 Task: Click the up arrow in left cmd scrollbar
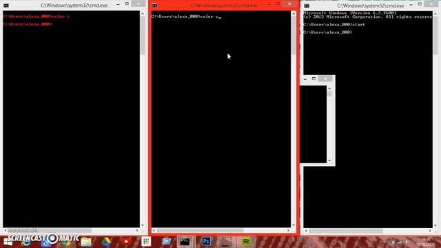143,14
